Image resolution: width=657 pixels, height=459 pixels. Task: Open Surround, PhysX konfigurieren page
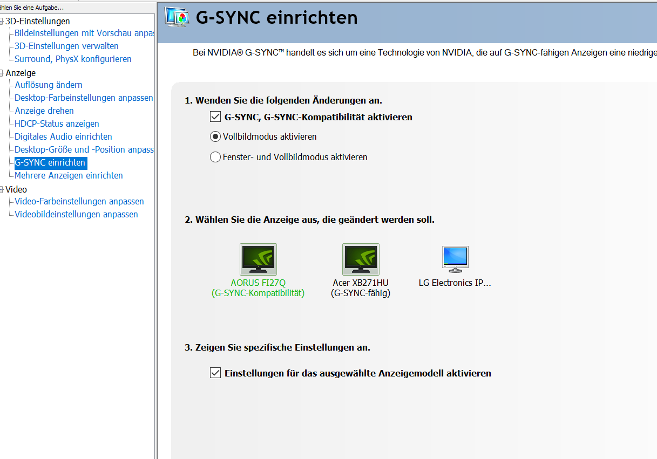tap(73, 59)
